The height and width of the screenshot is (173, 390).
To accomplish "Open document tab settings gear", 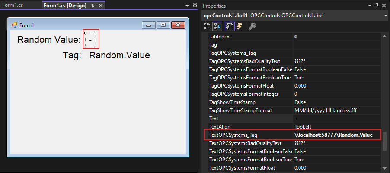I will point(195,6).
